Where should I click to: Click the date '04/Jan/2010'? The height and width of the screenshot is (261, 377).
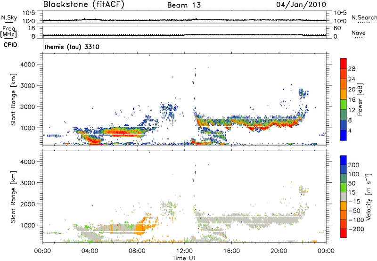tap(301, 5)
